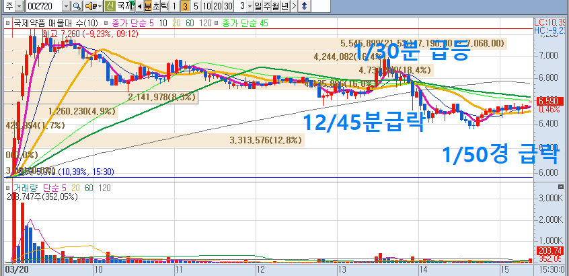The width and height of the screenshot is (569, 276).
Task: Switch to the 1 minute interval
Action: (x=174, y=6)
